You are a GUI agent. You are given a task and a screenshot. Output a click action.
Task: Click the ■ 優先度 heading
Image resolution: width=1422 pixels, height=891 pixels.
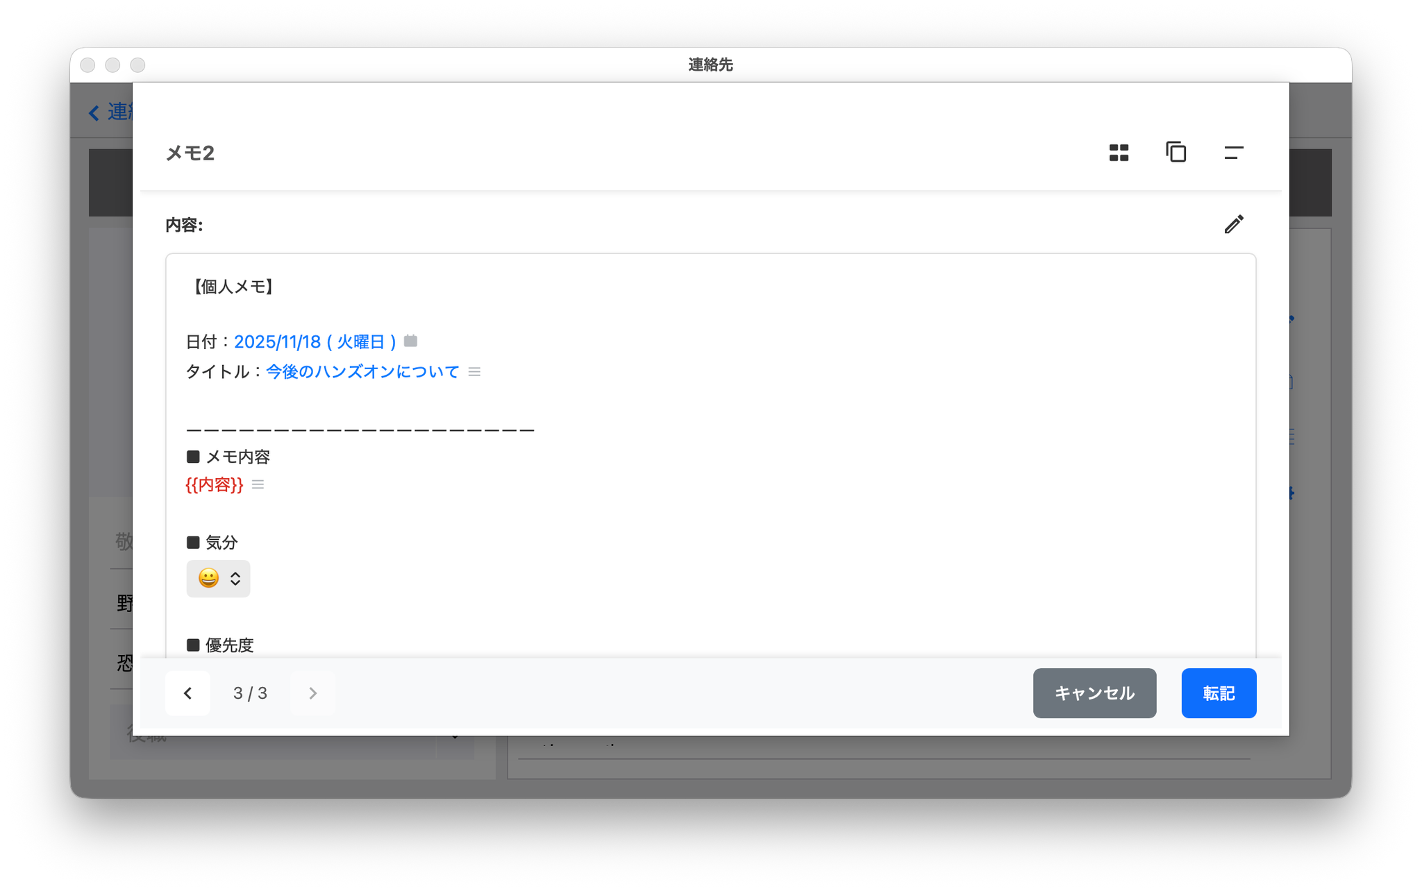point(221,645)
